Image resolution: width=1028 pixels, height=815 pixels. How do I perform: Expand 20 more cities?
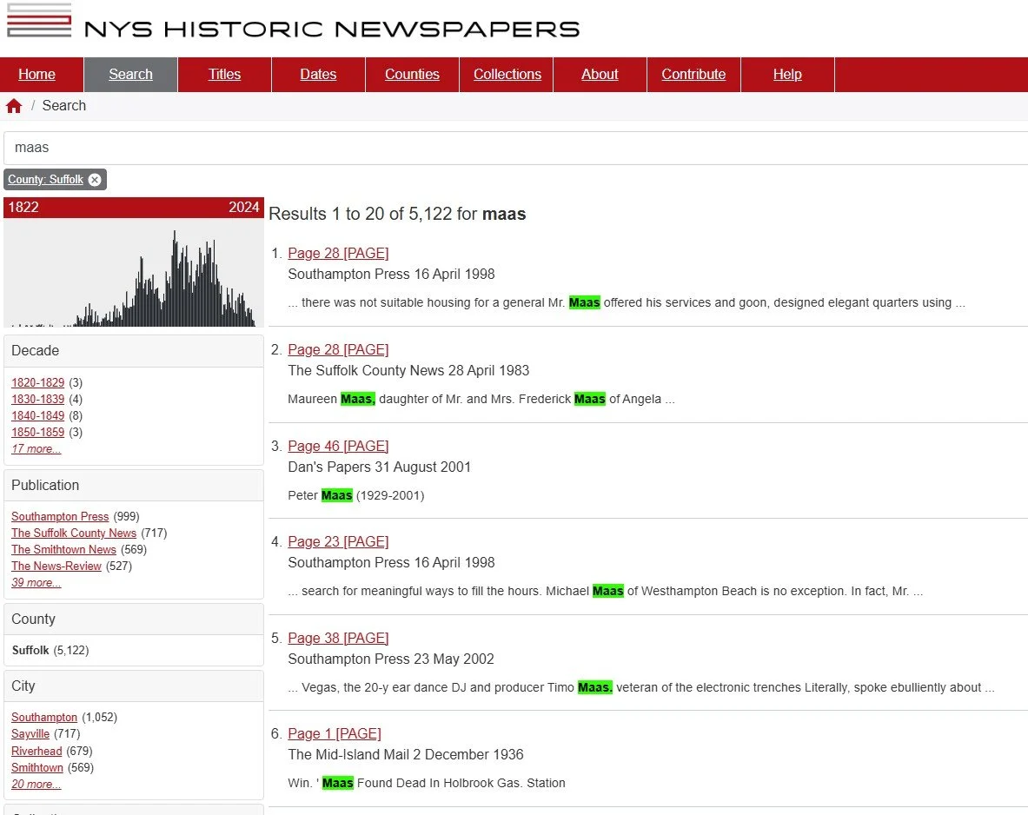(x=36, y=785)
